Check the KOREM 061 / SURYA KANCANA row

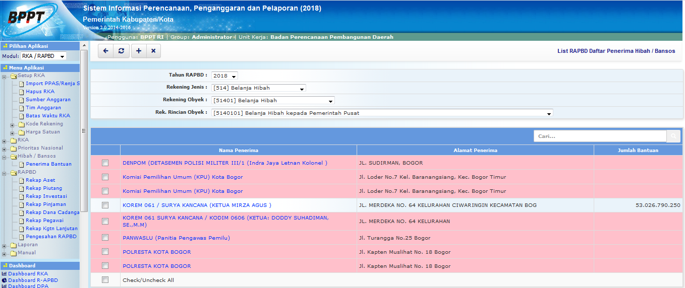105,205
